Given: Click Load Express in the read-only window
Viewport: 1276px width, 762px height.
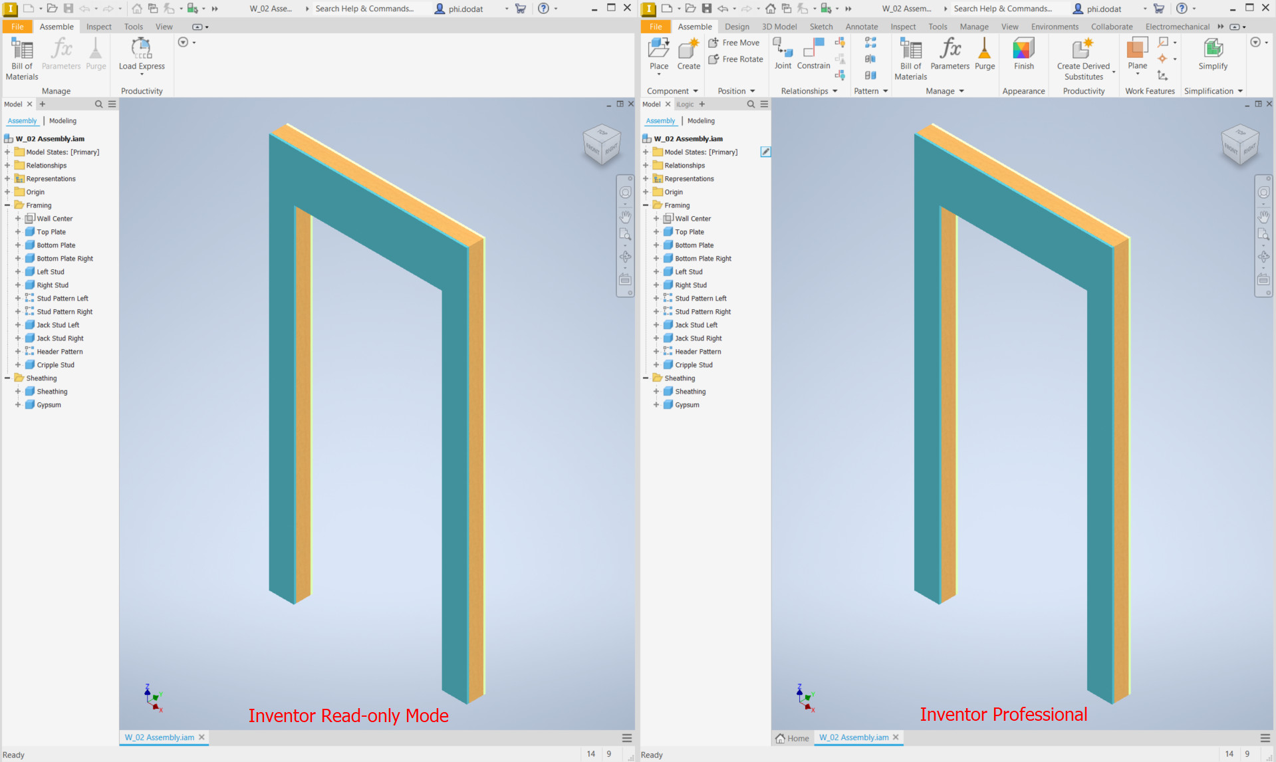Looking at the screenshot, I should (x=142, y=55).
